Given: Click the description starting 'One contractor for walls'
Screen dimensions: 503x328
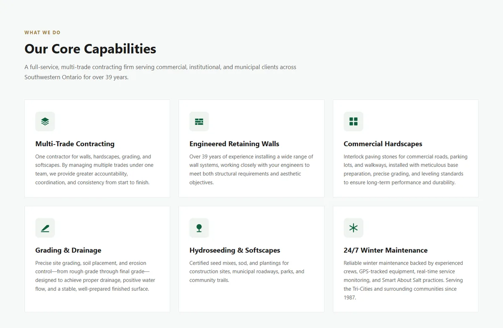Looking at the screenshot, I should (95, 169).
